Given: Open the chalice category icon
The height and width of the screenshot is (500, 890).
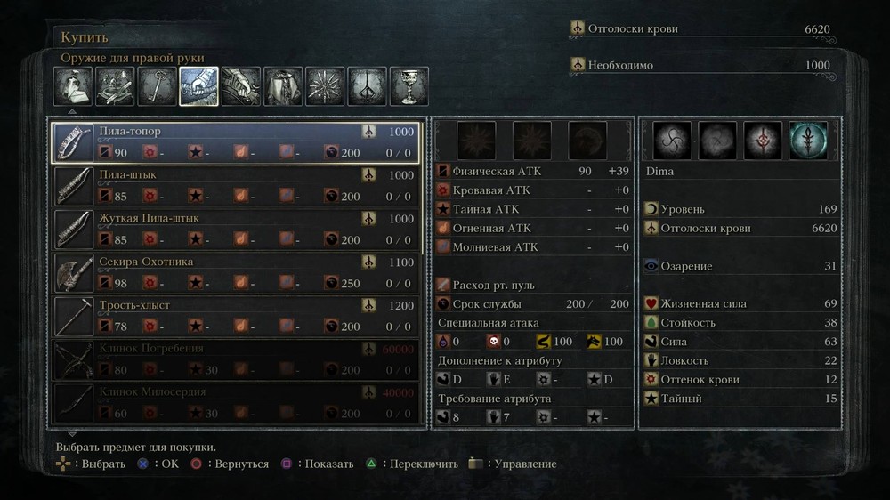Looking at the screenshot, I should 409,86.
